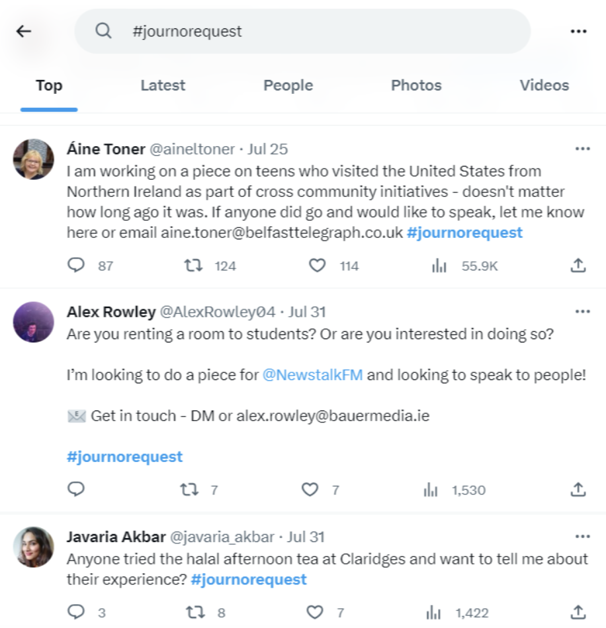Switch to the Latest tab
606x628 pixels.
162,85
